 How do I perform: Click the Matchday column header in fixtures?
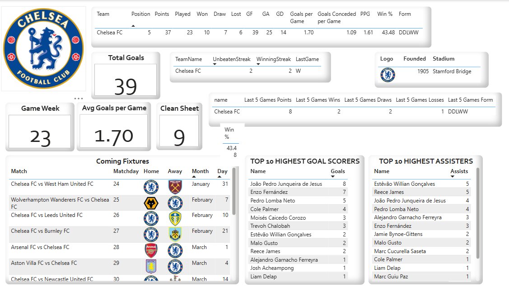[126, 171]
